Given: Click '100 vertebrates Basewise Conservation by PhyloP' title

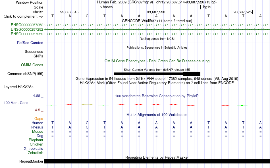Looking at the screenshot, I should pos(157,96).
